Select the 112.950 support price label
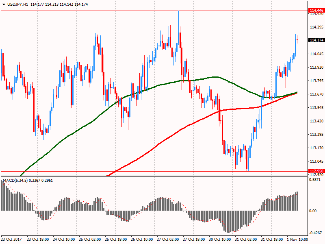The height and width of the screenshot is (244, 325). pos(316,171)
